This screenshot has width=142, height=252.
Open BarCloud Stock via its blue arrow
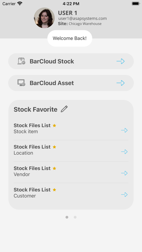coord(121,61)
